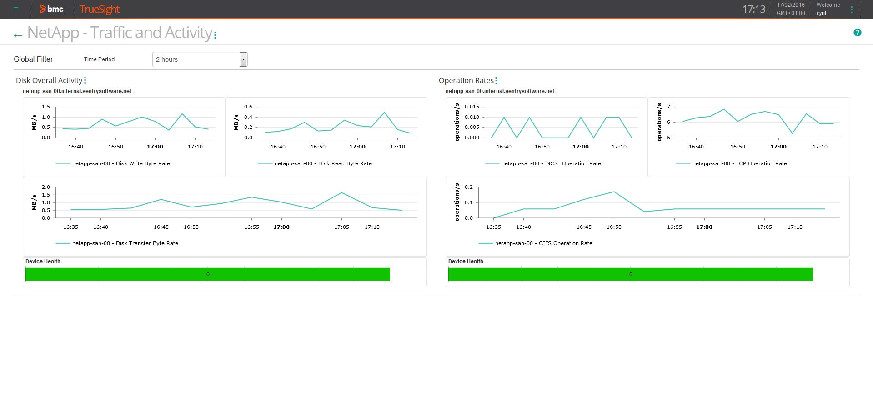Screen dimensions: 873x394
Task: Expand the Time Period dropdown arrow
Action: tap(243, 59)
